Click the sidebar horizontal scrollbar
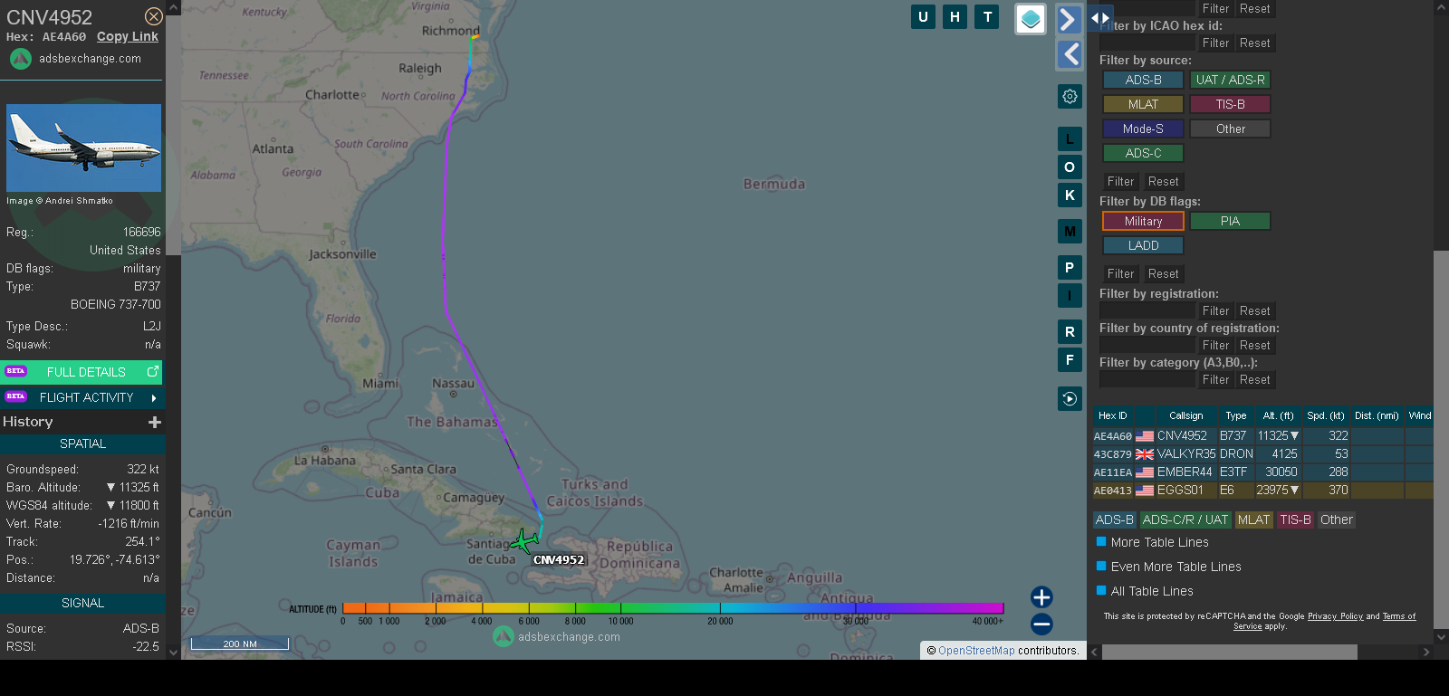The height and width of the screenshot is (696, 1449). click(1229, 652)
